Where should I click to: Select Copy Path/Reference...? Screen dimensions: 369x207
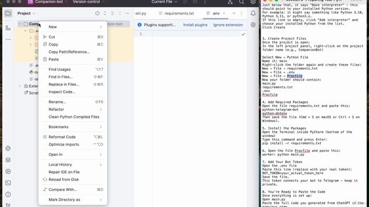pos(73,52)
